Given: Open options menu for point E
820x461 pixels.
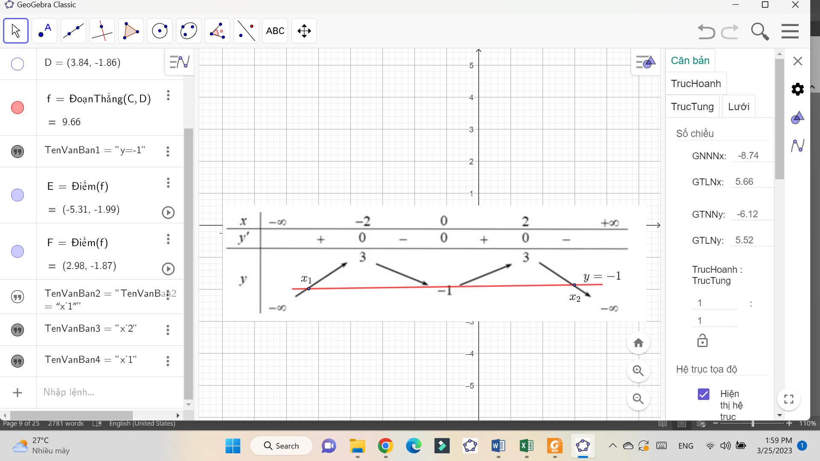Looking at the screenshot, I should coord(168,183).
